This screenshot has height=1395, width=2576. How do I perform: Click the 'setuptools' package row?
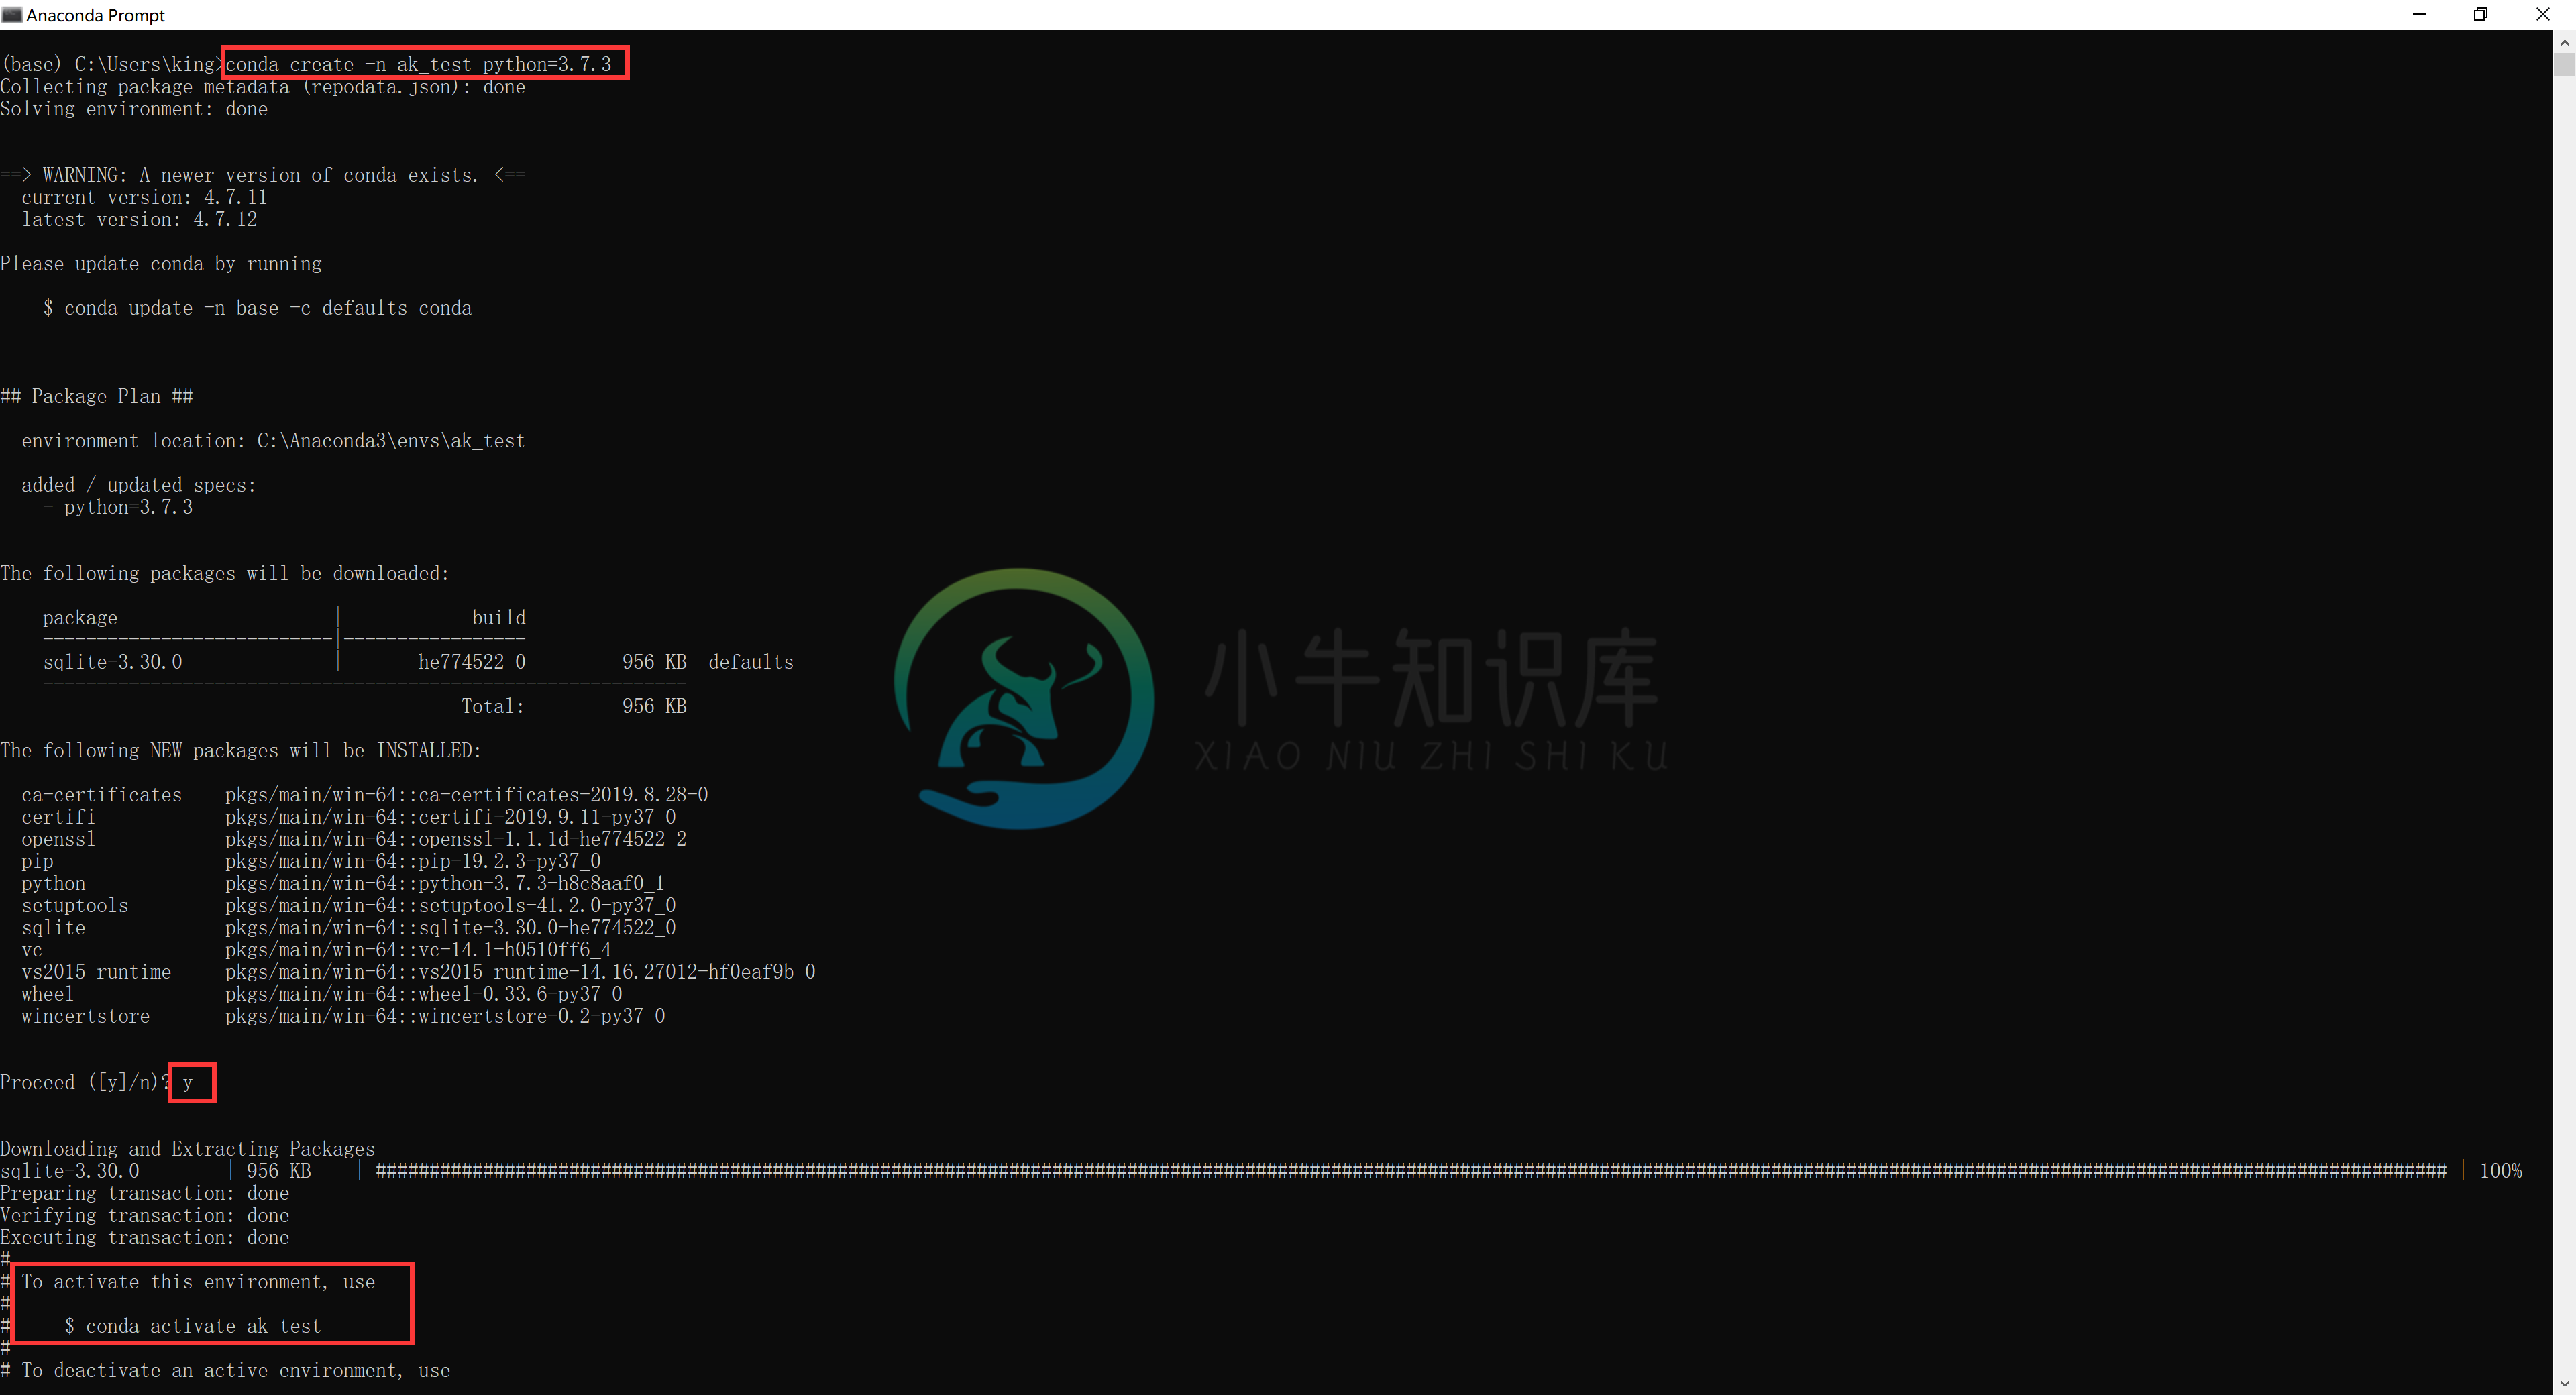pyautogui.click(x=349, y=905)
